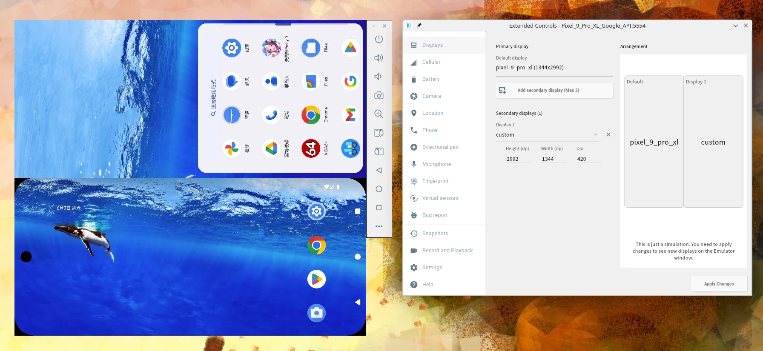Rotate the device left icon
This screenshot has width=763, height=351.
pyautogui.click(x=379, y=133)
